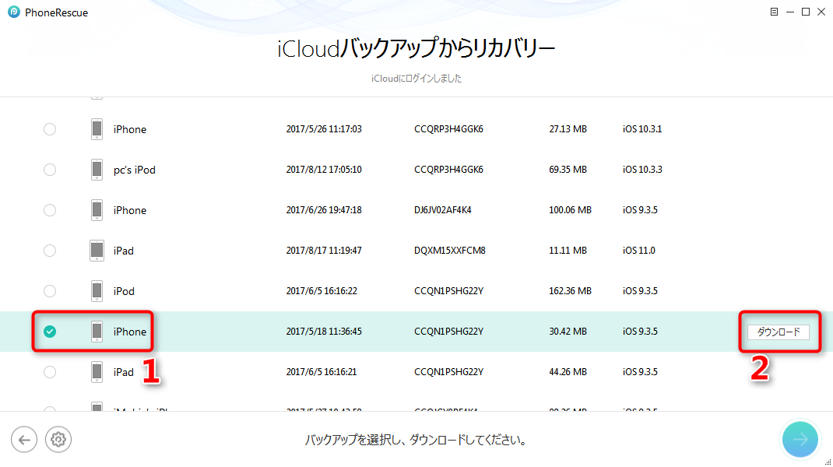Viewport: 833px width, 467px height.
Task: Click iOS 11.0 version text
Action: pos(639,251)
